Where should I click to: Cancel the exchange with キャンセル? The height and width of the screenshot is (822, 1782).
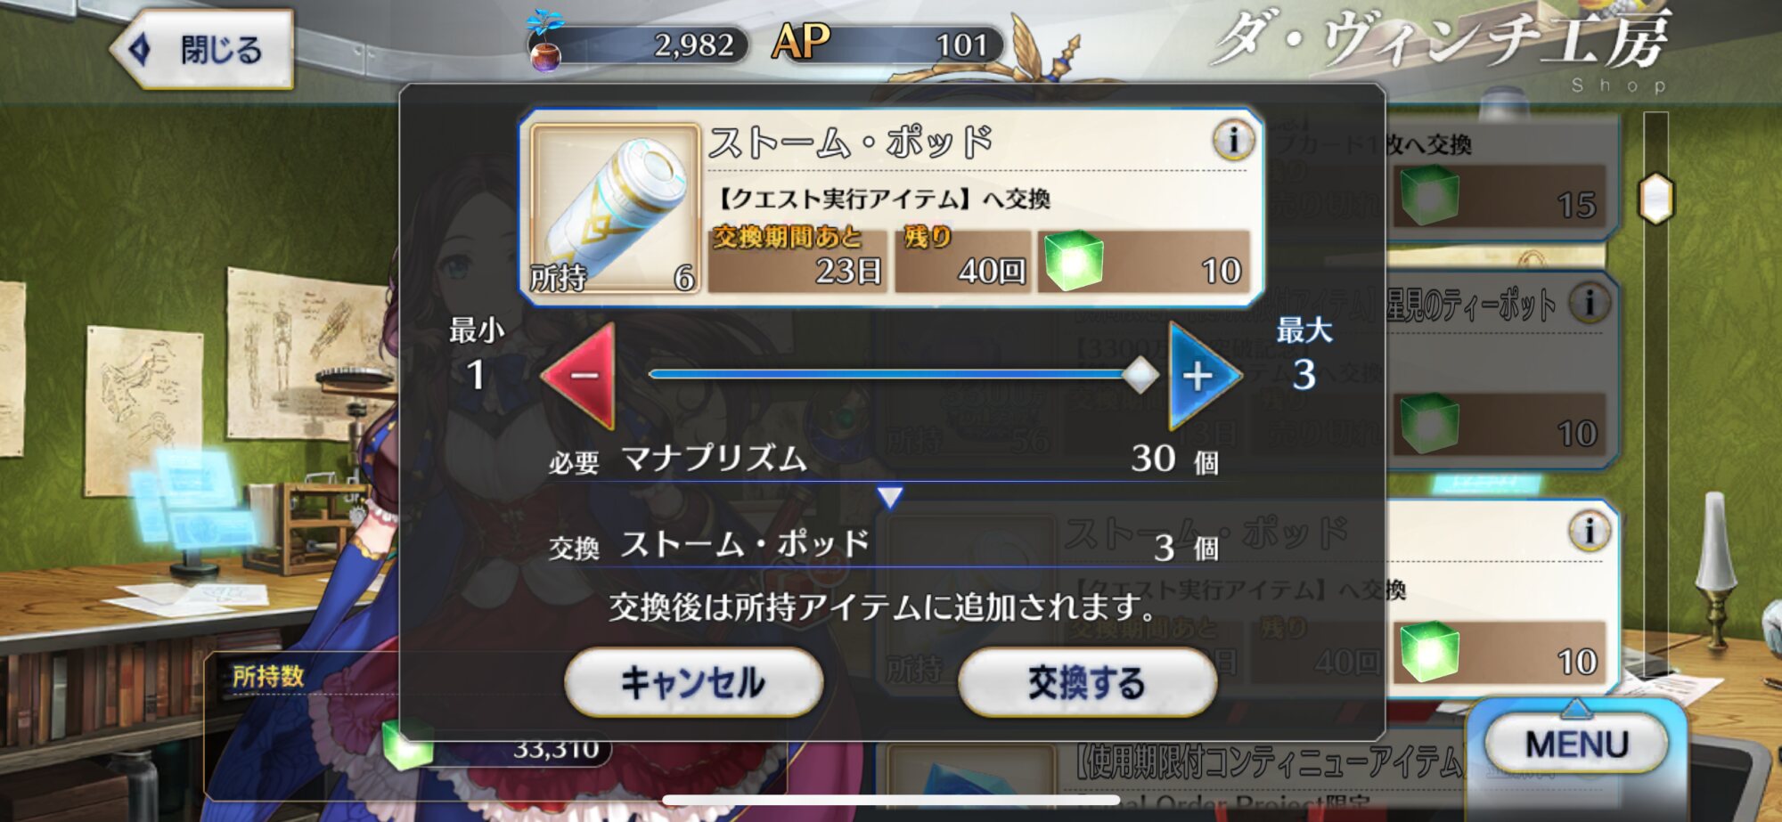(693, 683)
